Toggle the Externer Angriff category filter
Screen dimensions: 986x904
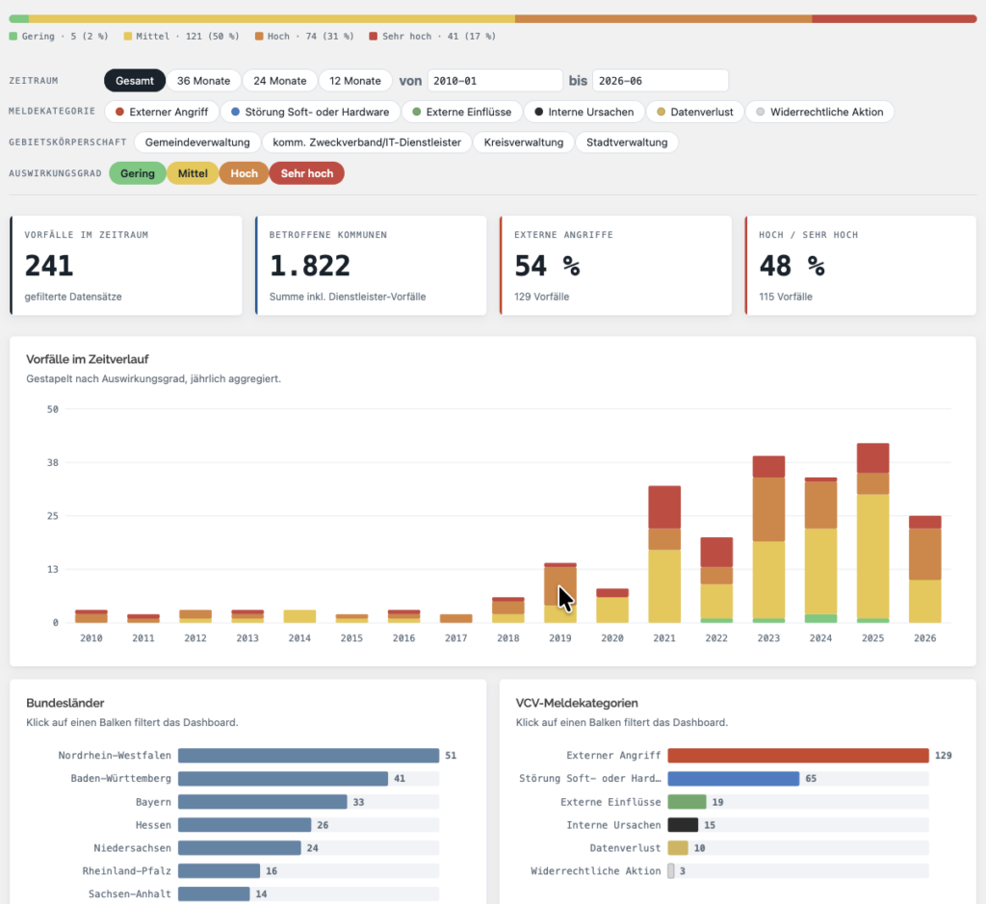point(162,112)
